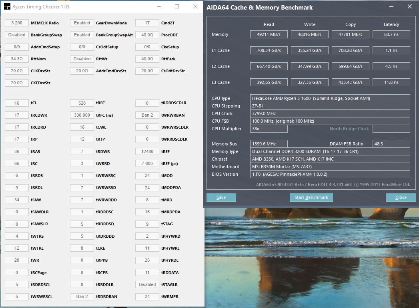This screenshot has width=419, height=308.
Task: Minimize the Ryzen Timing Checker window
Action: tap(159, 6)
